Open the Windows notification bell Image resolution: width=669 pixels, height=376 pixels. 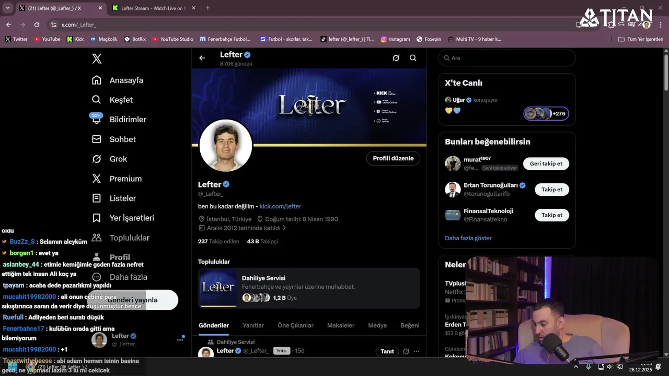659,367
